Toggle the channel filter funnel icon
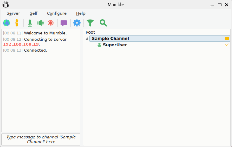The height and width of the screenshot is (147, 232). point(90,23)
